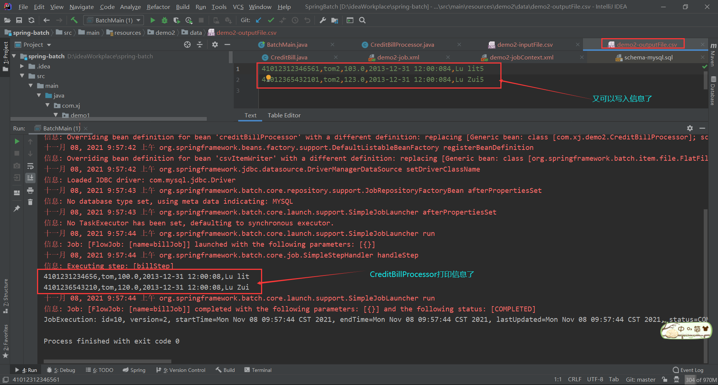The width and height of the screenshot is (718, 385).
Task: Open Search Everywhere with the magnifier icon
Action: coord(362,20)
